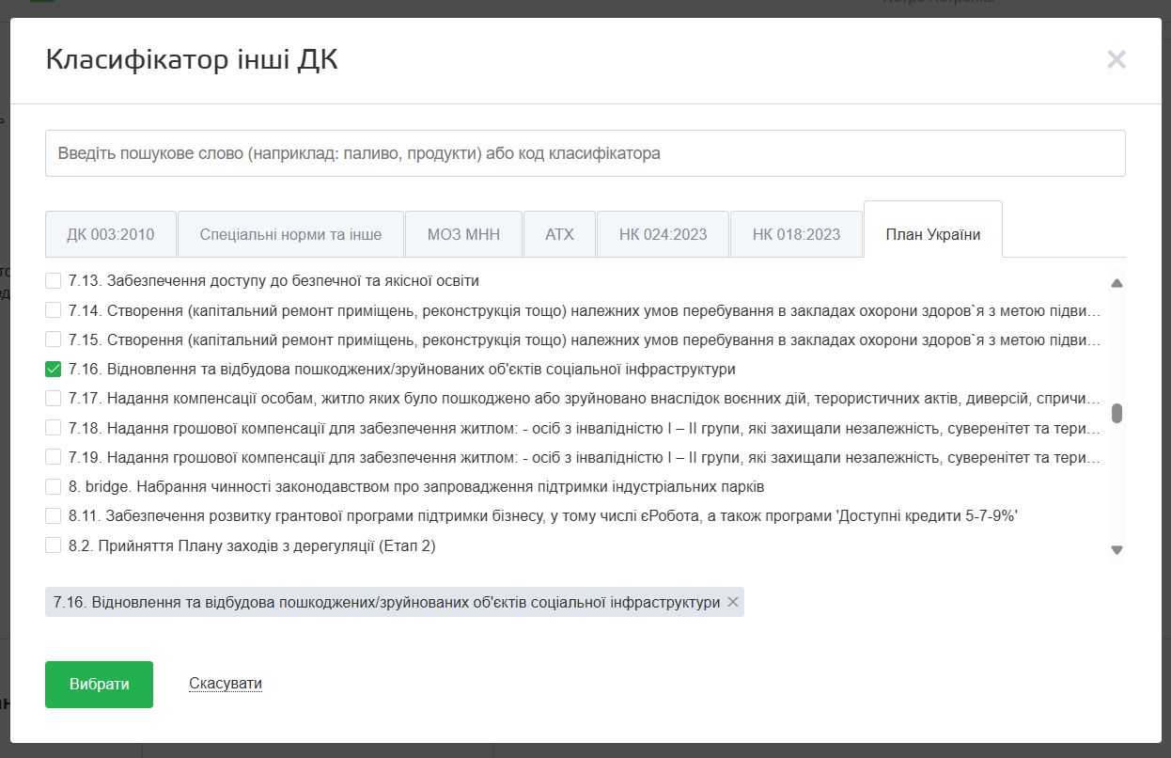The image size is (1171, 758).
Task: Enable the 7.17 Надання компенсації checkbox
Action: tap(54, 398)
